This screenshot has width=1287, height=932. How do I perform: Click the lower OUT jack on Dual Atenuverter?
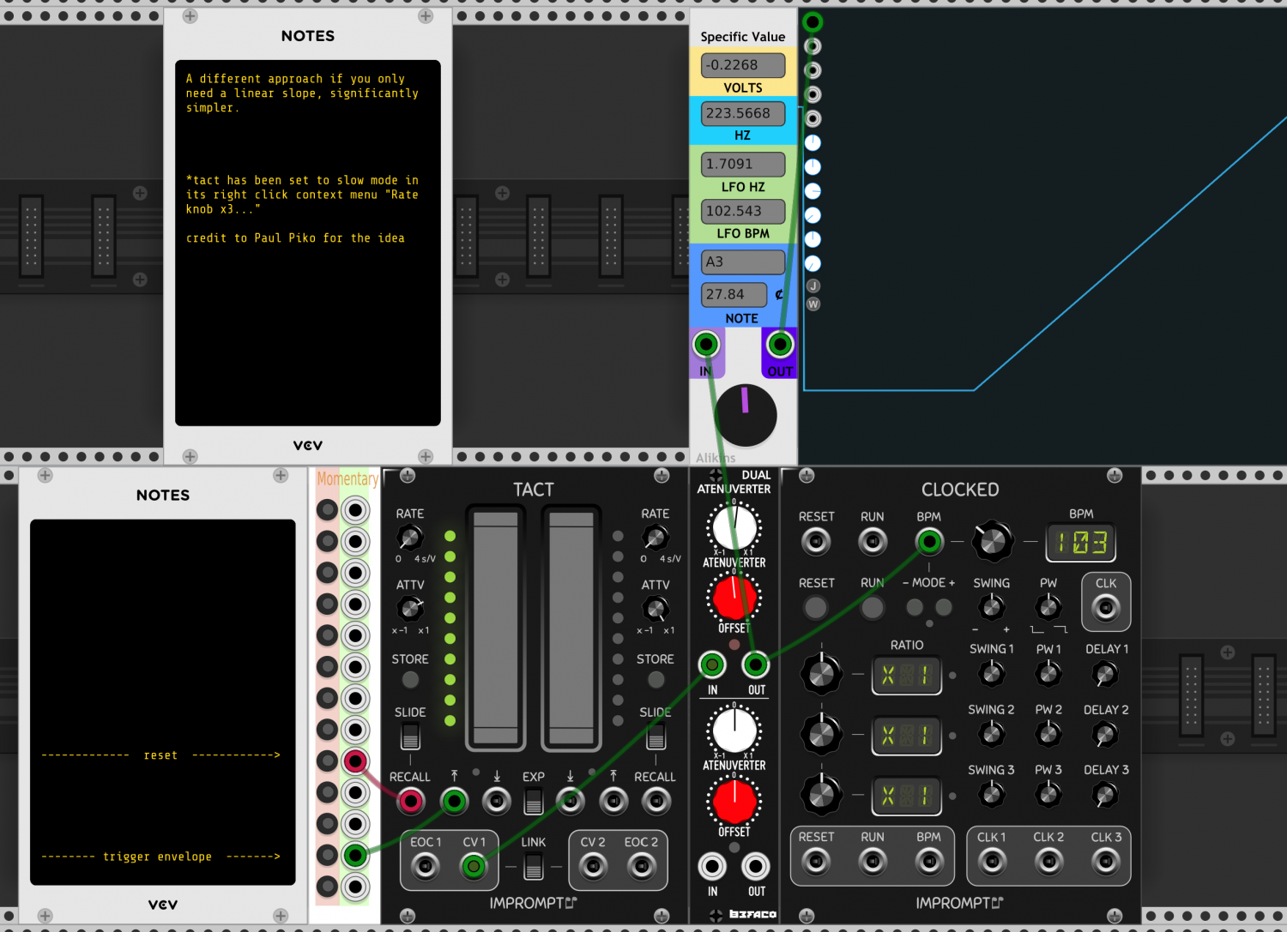(756, 867)
